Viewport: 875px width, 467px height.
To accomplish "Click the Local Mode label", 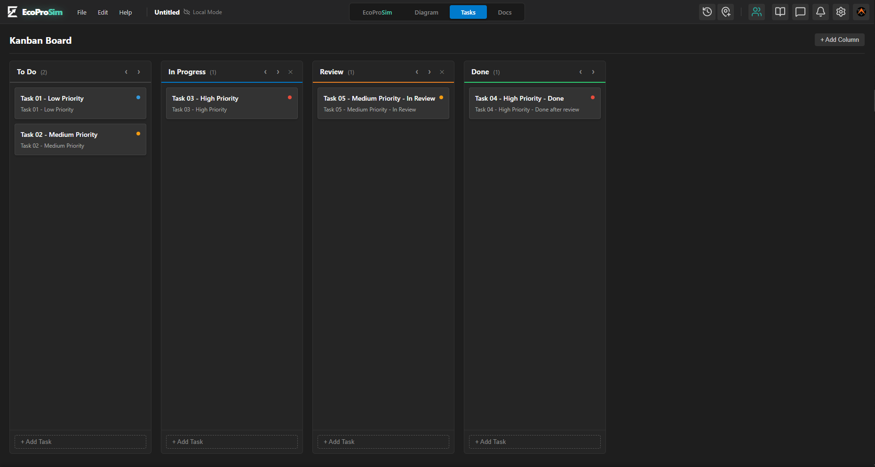I will click(x=207, y=12).
